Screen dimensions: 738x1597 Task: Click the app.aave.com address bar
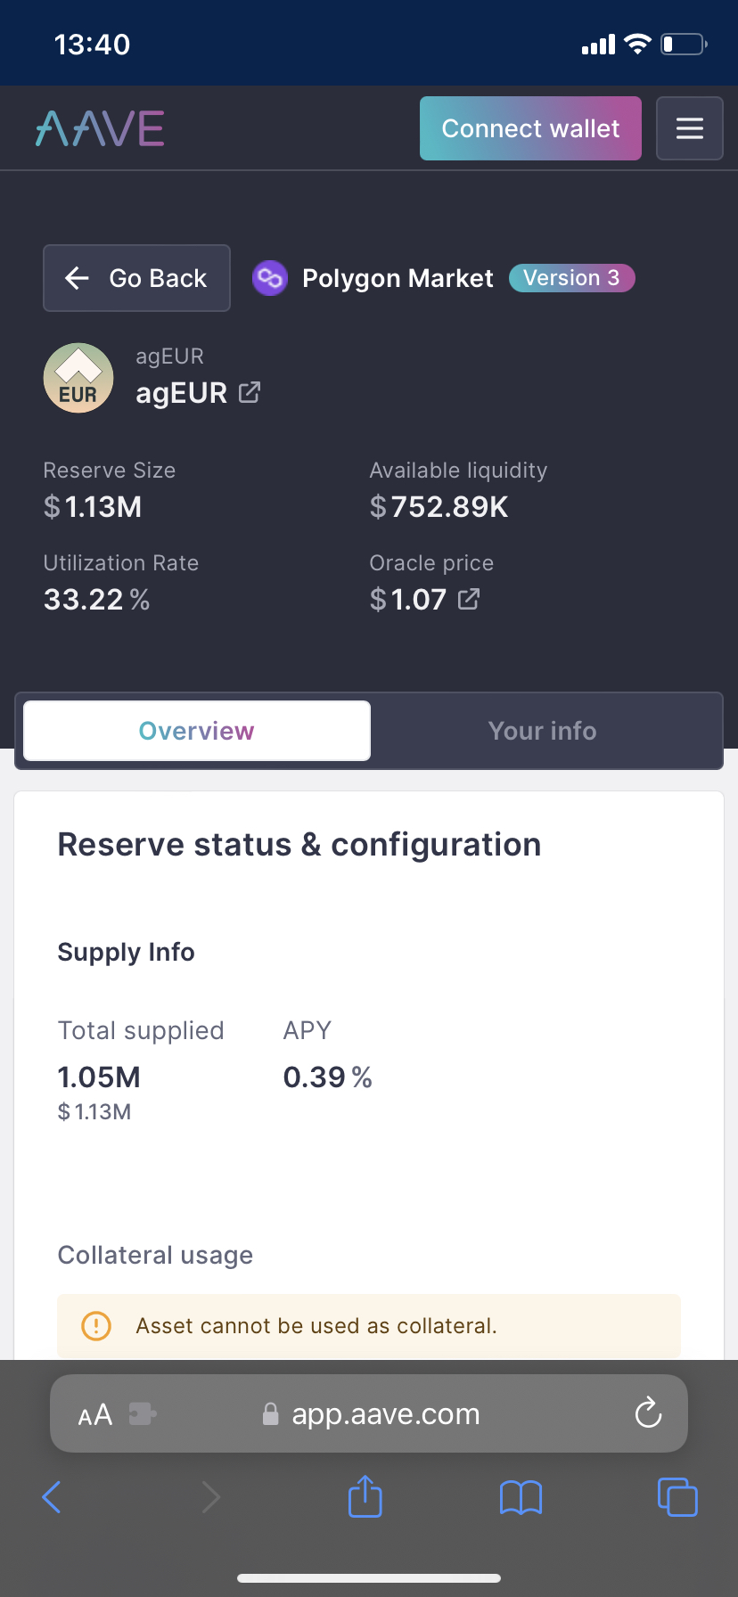pos(385,1413)
